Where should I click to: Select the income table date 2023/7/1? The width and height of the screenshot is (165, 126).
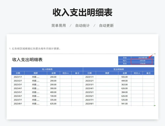tap(18, 100)
